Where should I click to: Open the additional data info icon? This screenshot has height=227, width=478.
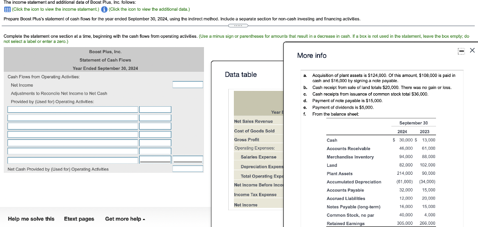[x=104, y=9]
